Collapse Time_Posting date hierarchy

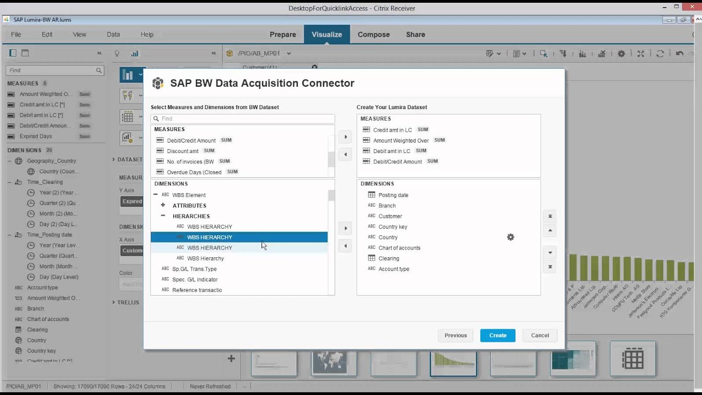10,235
